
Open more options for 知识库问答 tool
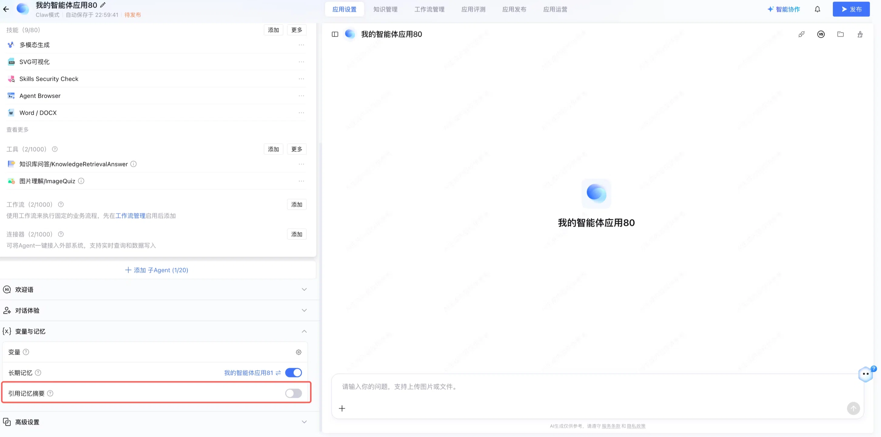click(301, 164)
